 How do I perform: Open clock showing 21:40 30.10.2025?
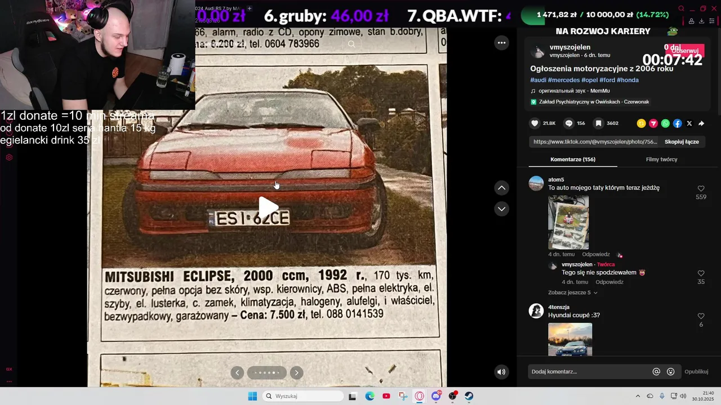click(x=704, y=396)
